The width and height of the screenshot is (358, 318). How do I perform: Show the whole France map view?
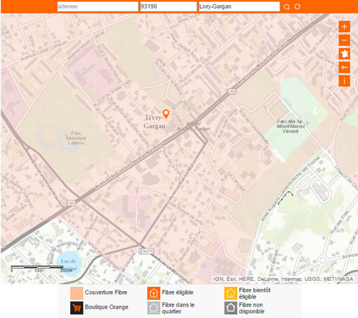coord(344,54)
